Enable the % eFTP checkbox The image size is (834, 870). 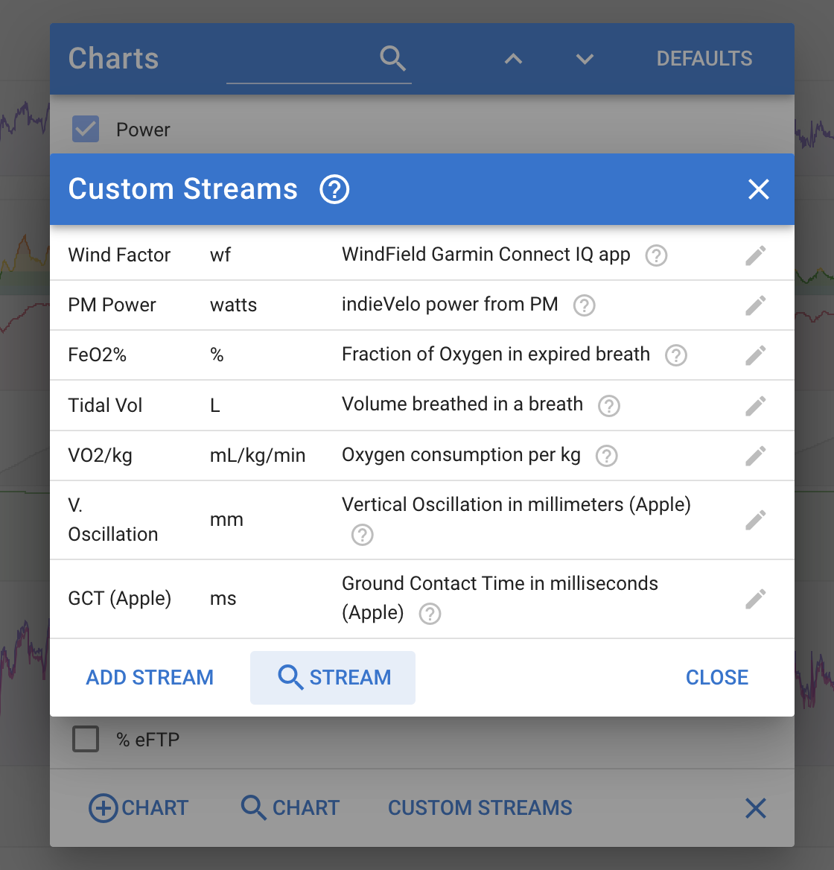[86, 740]
